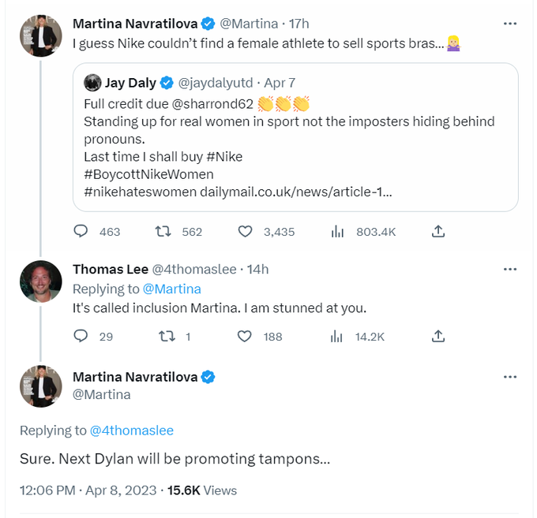Image resolution: width=537 pixels, height=518 pixels.
Task: Open the #BoycottNikeWomen hashtag
Action: pyautogui.click(x=148, y=173)
